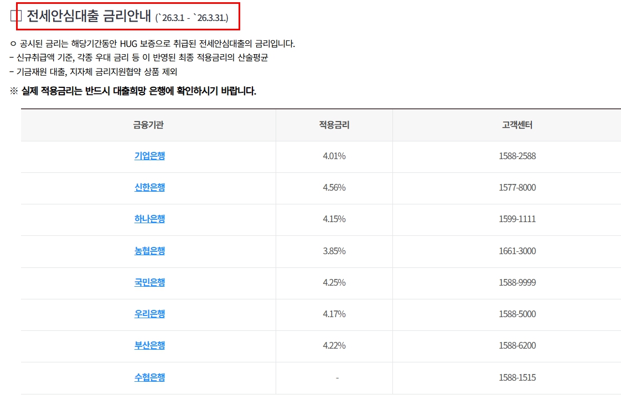621x395 pixels.
Task: Select the 4.01% rate for 기업은행
Action: [x=334, y=156]
